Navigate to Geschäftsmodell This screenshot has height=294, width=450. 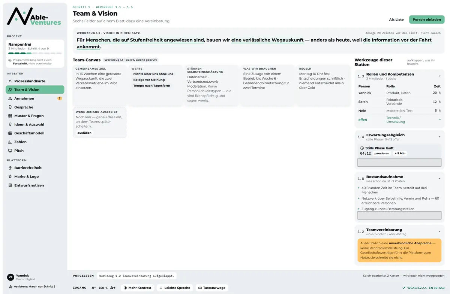(x=35, y=133)
